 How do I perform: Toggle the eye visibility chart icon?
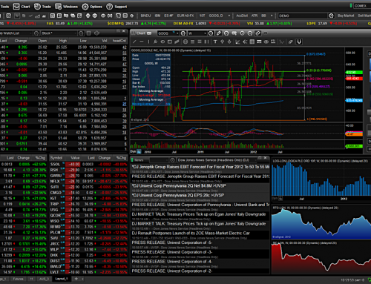[x=266, y=42]
